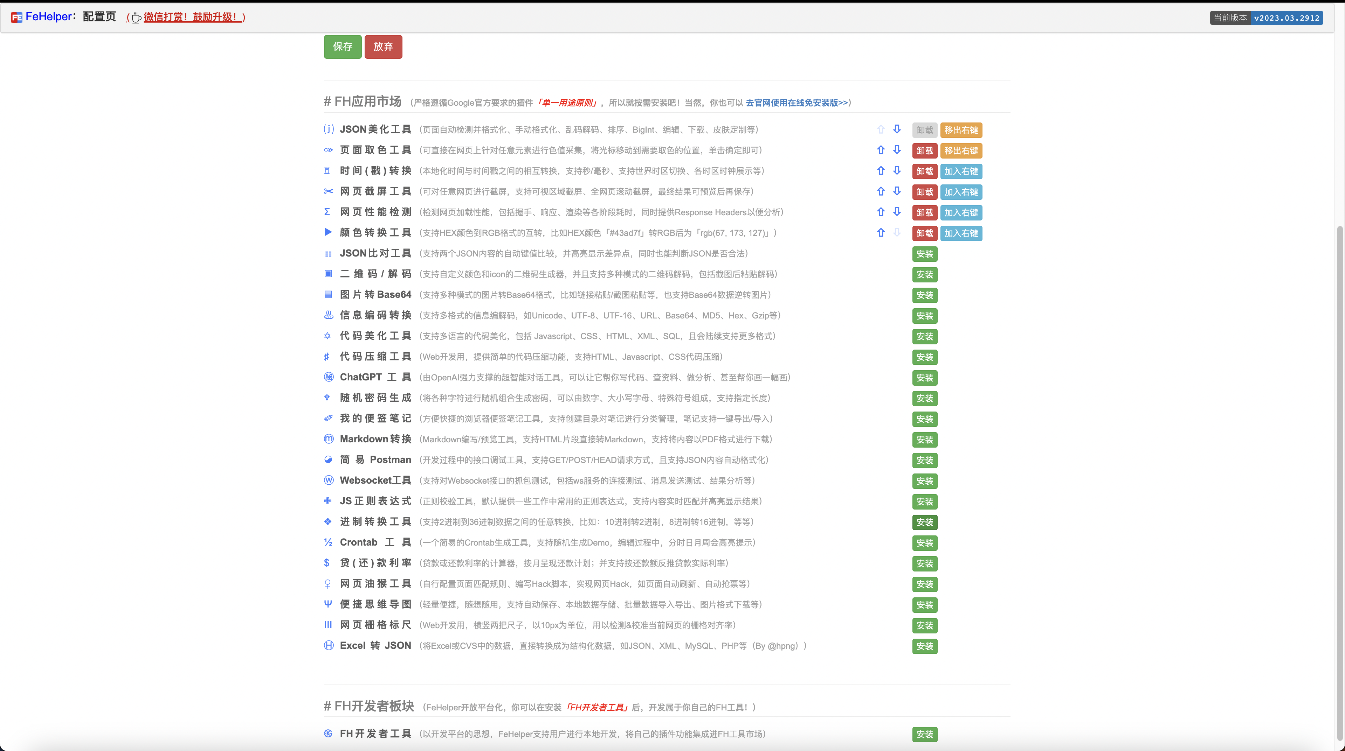Click the Excel转JSON circled-H icon
Image resolution: width=1345 pixels, height=751 pixels.
pos(329,646)
